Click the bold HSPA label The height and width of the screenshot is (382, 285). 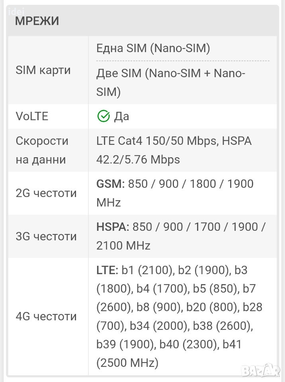[113, 227]
